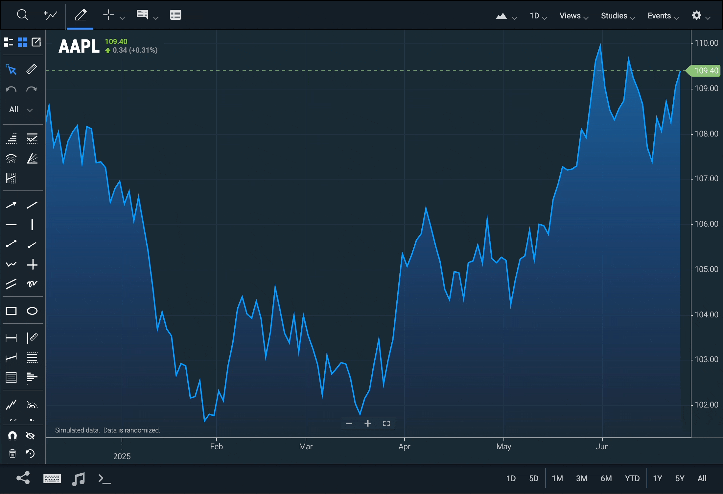Screen dimensions: 723x494
Task: Set range to 5D
Action: (534, 479)
